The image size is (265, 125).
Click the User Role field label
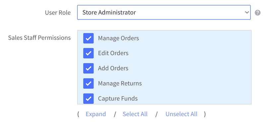pyautogui.click(x=58, y=13)
